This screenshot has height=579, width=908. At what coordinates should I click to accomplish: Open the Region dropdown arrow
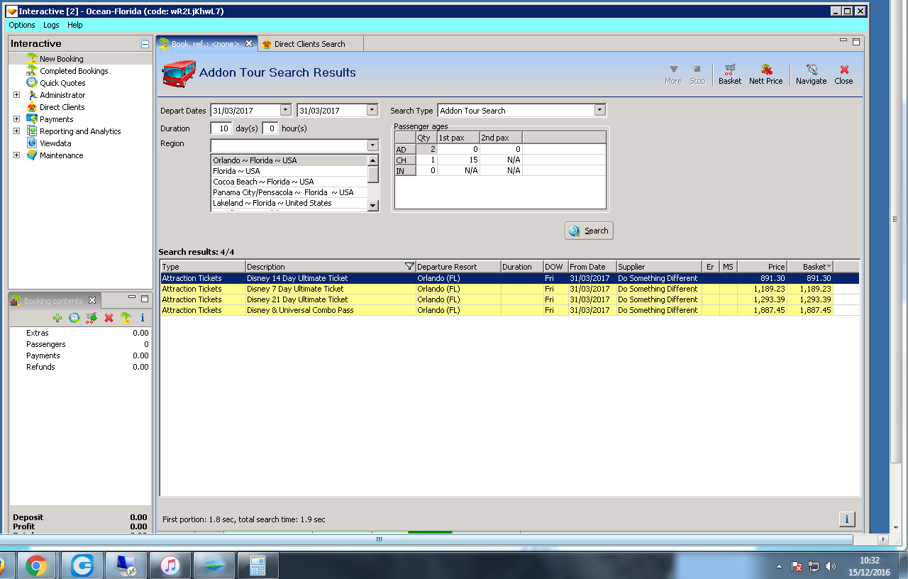(373, 145)
